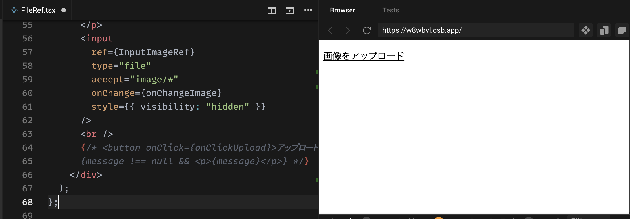
Task: Select the FileRef.tsx editor tab
Action: pyautogui.click(x=37, y=10)
